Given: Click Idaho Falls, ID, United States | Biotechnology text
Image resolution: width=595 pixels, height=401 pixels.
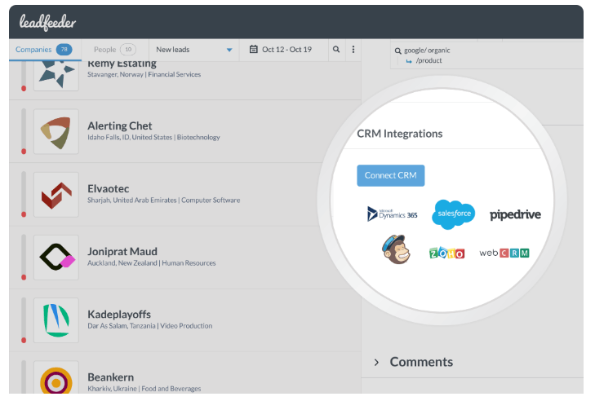Looking at the screenshot, I should (153, 137).
